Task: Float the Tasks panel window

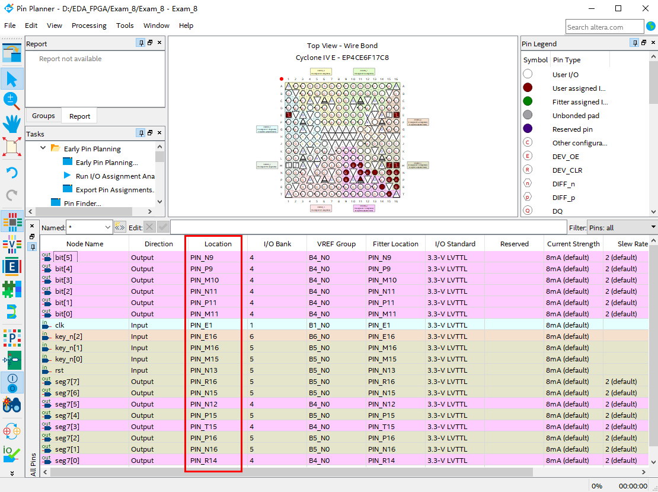Action: (150, 133)
